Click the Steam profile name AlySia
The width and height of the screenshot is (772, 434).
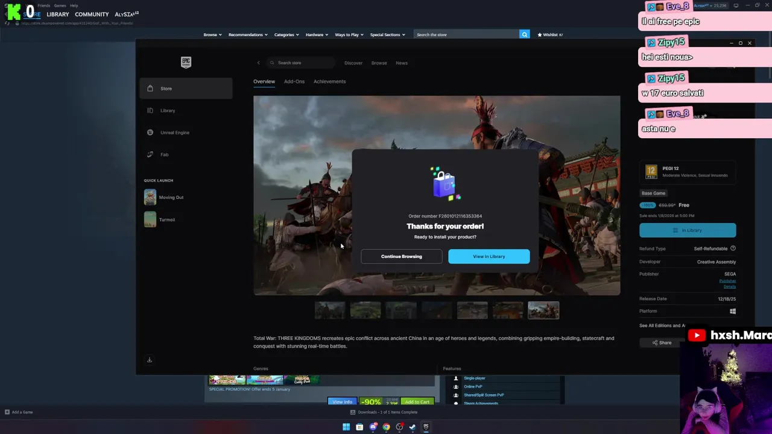tap(127, 14)
